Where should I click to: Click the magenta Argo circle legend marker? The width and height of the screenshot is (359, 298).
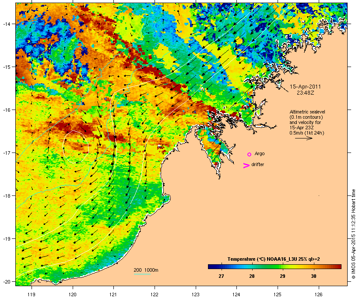(250, 154)
